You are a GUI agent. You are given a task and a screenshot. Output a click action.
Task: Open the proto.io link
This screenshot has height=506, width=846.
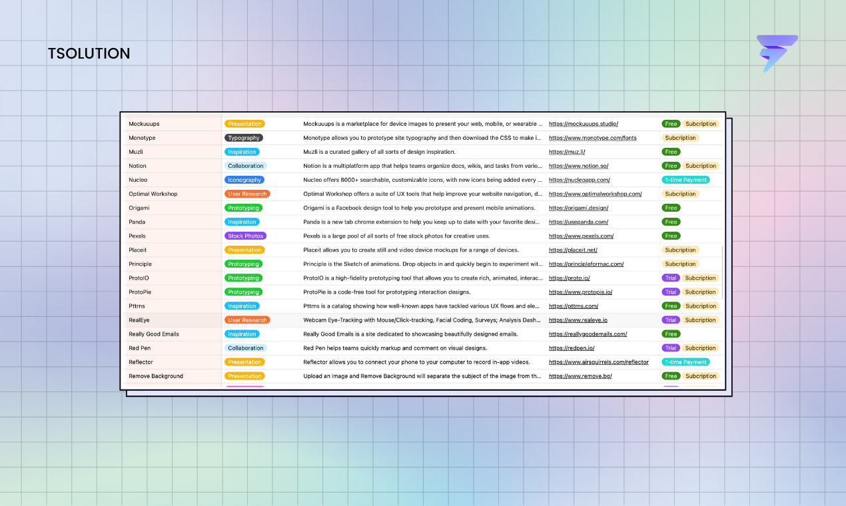[570, 278]
